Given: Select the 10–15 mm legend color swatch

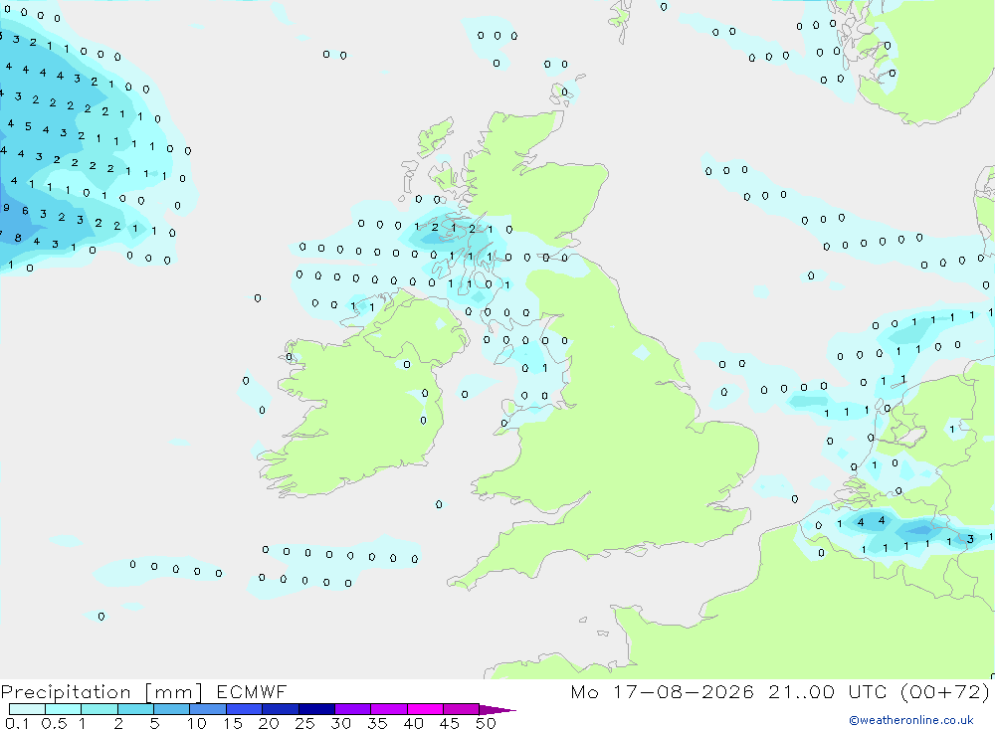Looking at the screenshot, I should click(x=208, y=709).
